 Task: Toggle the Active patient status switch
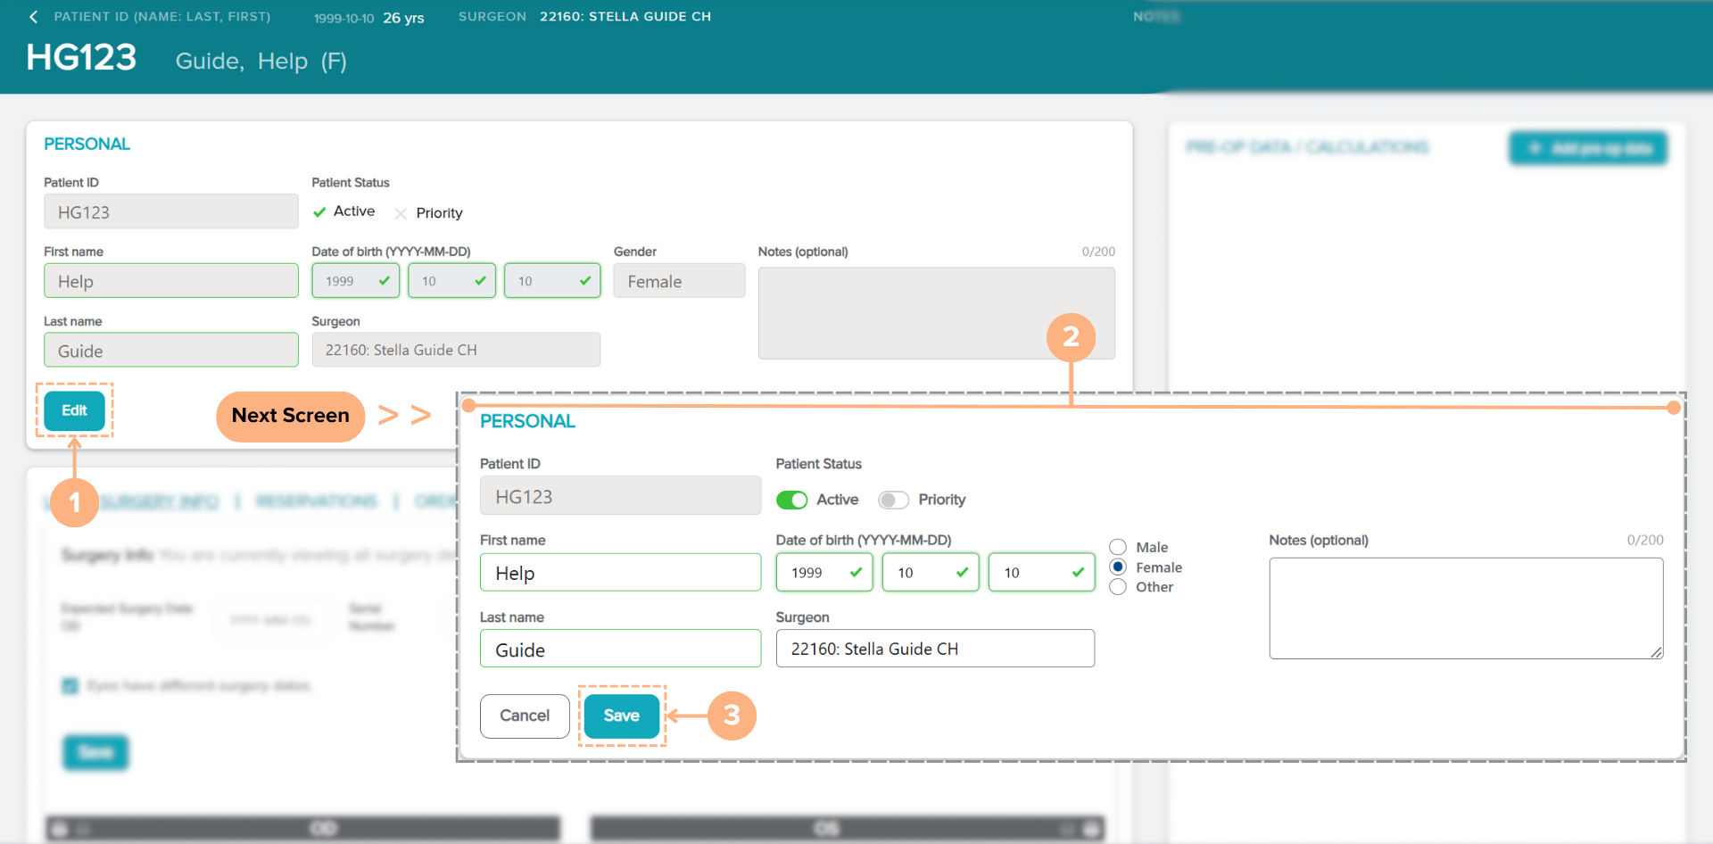(791, 500)
